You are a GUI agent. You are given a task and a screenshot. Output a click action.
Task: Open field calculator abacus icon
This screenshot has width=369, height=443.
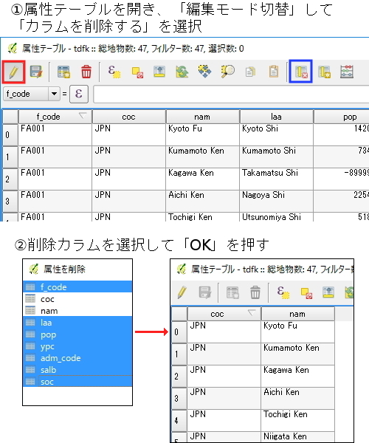click(x=347, y=72)
